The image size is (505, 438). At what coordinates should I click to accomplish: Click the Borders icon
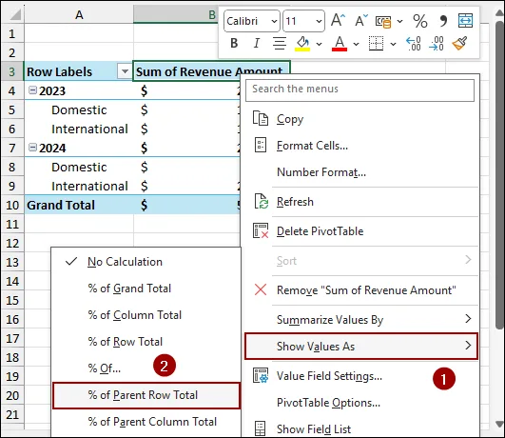(x=376, y=43)
